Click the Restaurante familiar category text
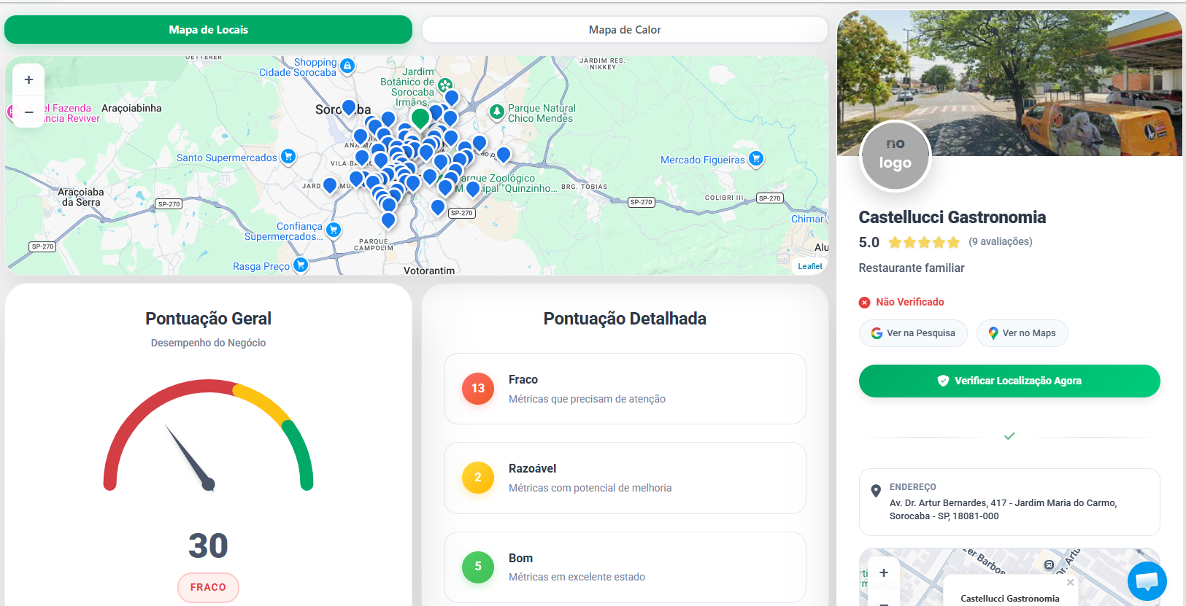 (911, 268)
